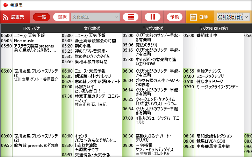This screenshot has height=157, width=252.
Task: Select 朝の小鳥 at 05:20
Action: [x=82, y=46]
